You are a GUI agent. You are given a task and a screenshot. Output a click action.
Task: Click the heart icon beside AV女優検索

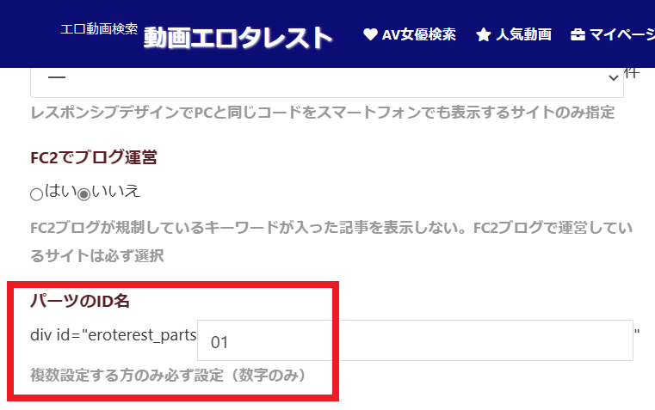pos(371,35)
